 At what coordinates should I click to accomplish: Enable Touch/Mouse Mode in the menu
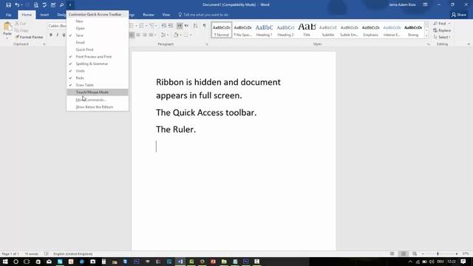[x=98, y=92]
